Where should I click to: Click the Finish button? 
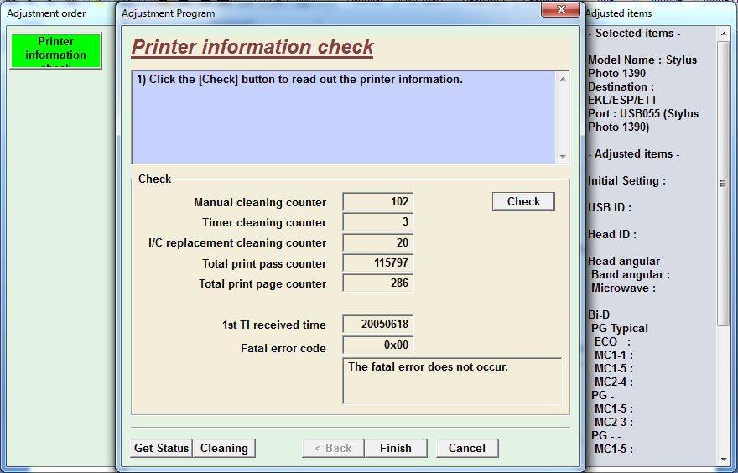395,448
